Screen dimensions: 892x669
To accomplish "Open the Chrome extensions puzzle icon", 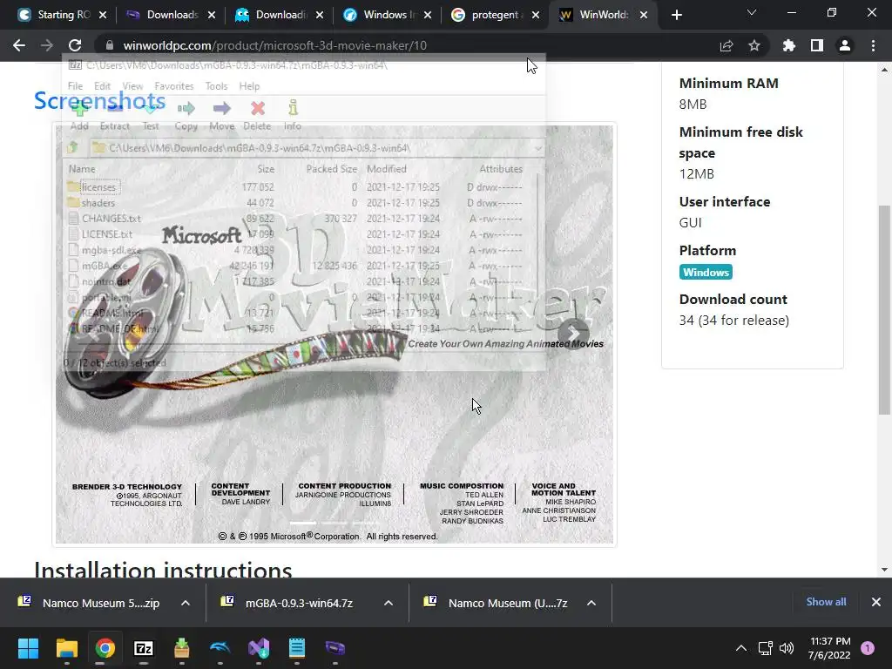I will (789, 45).
